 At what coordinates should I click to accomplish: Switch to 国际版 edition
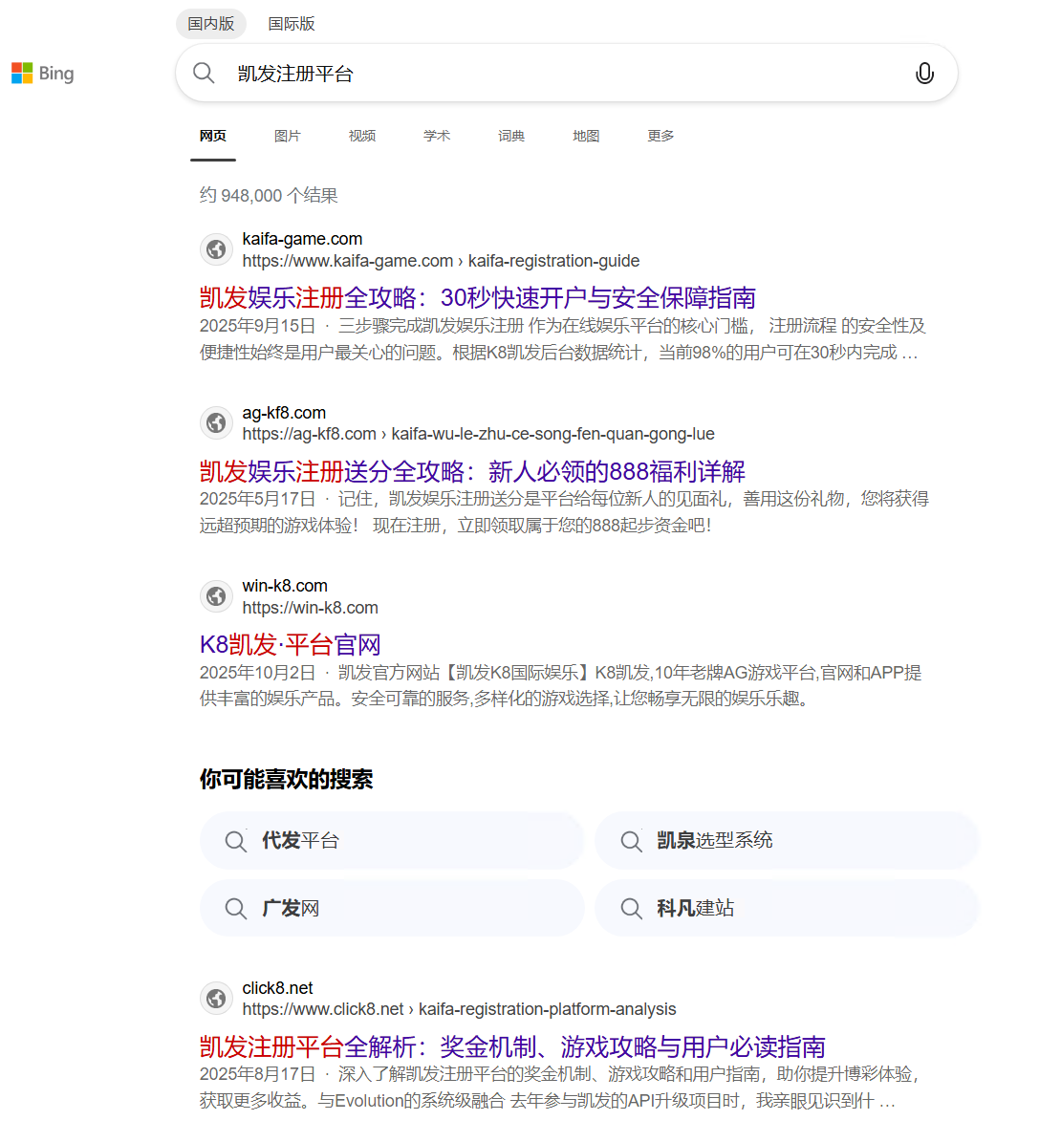pyautogui.click(x=292, y=23)
